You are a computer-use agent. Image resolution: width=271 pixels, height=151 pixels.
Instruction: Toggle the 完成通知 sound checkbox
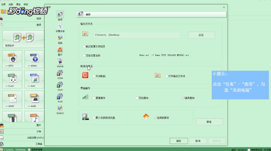tap(137, 98)
